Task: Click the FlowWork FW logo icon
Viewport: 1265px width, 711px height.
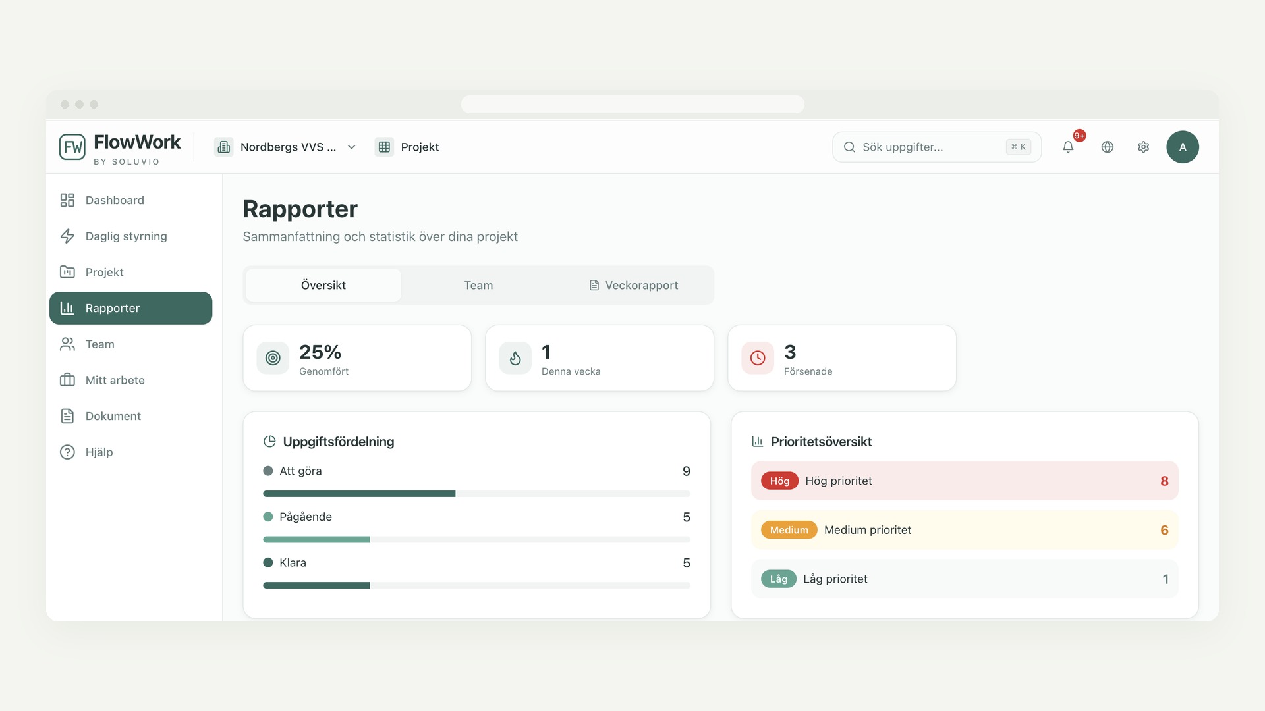Action: 72,147
